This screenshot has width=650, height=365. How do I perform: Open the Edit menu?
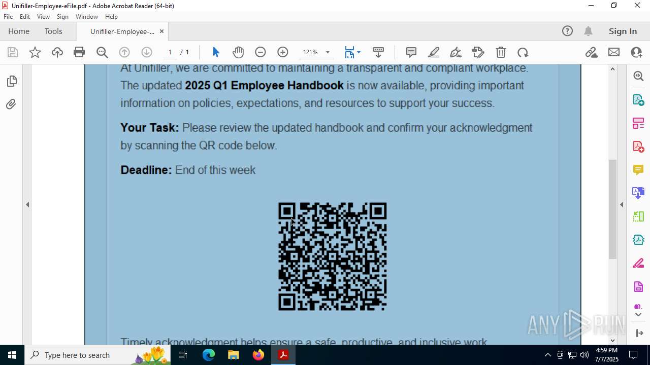(x=25, y=17)
